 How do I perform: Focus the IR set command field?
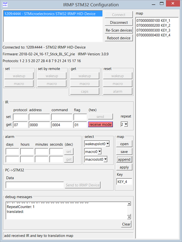coord(62,117)
